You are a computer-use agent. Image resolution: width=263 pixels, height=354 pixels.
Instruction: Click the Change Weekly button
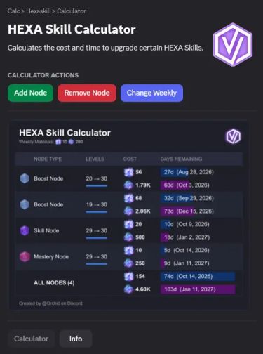(151, 93)
